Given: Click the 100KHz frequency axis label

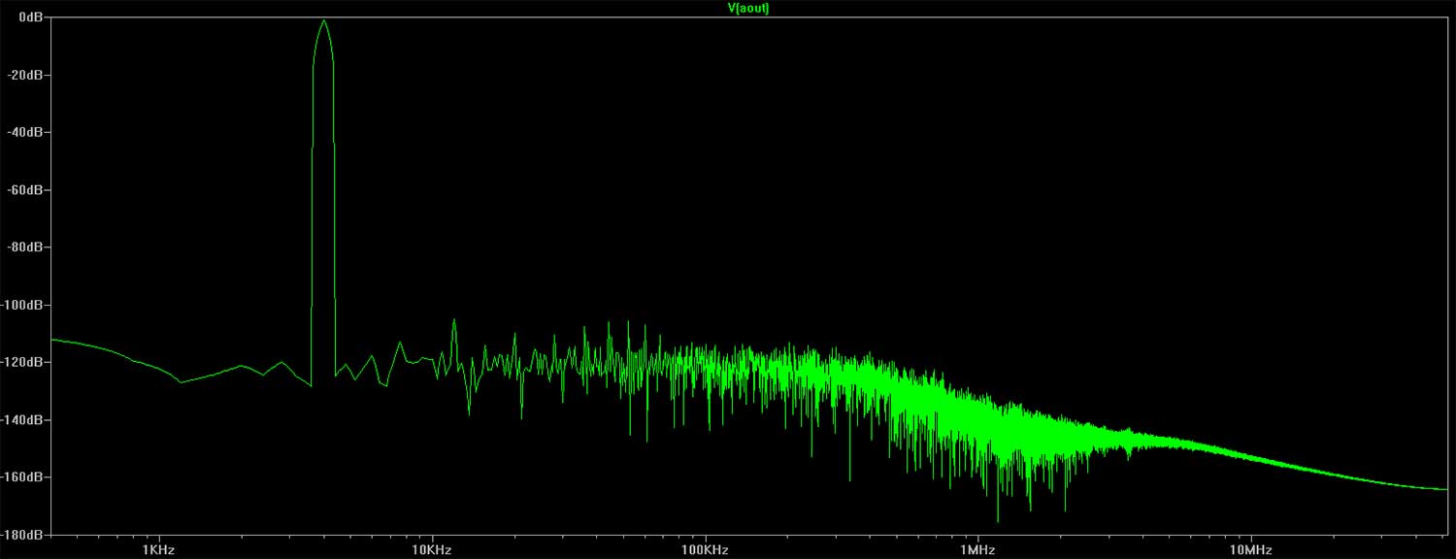Looking at the screenshot, I should point(704,550).
